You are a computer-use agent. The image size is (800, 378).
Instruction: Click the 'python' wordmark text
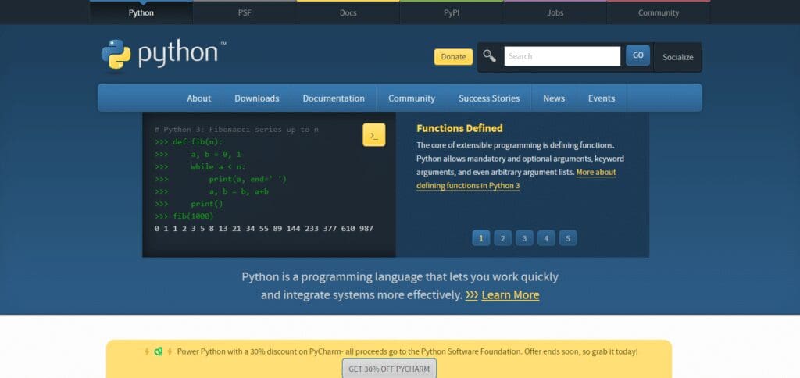click(x=177, y=54)
